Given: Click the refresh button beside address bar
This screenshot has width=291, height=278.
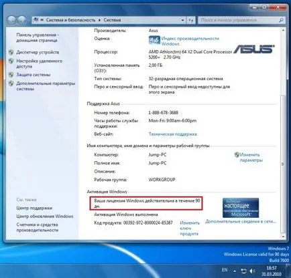Looking at the screenshot, I should 190,20.
